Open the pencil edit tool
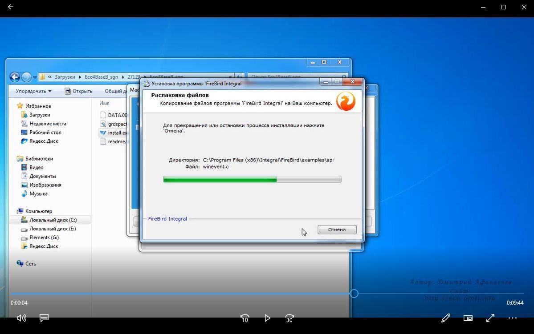The height and width of the screenshot is (334, 534). pyautogui.click(x=445, y=318)
